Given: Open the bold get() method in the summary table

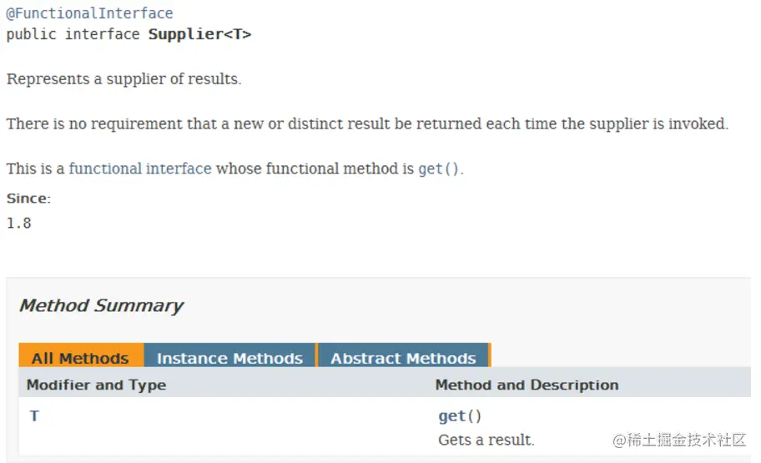Looking at the screenshot, I should pyautogui.click(x=460, y=416).
